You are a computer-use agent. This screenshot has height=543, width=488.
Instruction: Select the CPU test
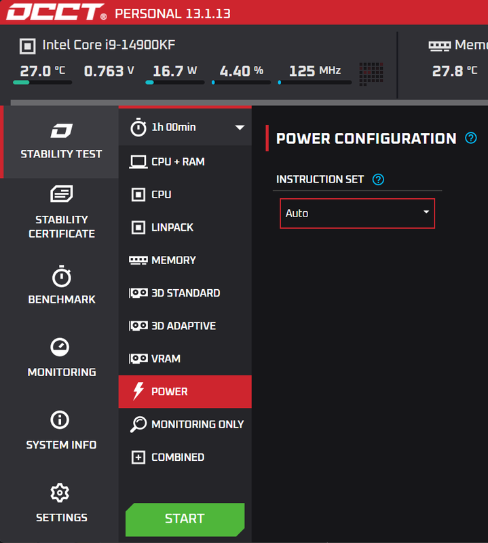tap(185, 195)
